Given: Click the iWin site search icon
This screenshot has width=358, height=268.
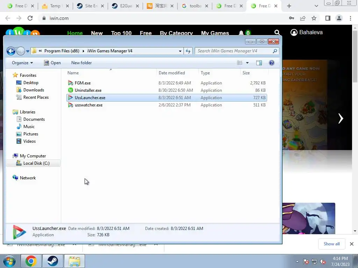Looking at the screenshot, I should click(x=277, y=32).
